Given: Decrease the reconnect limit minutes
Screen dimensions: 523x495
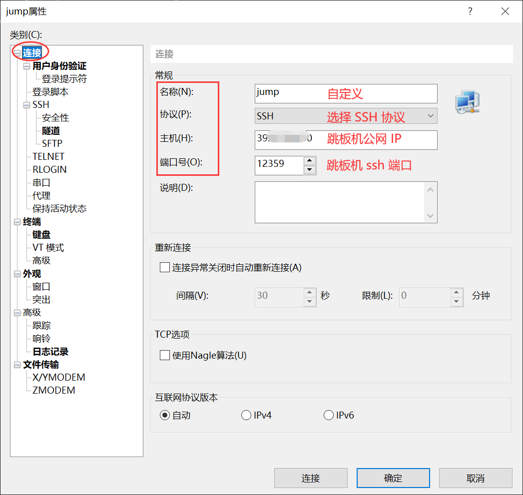Looking at the screenshot, I should [x=456, y=302].
